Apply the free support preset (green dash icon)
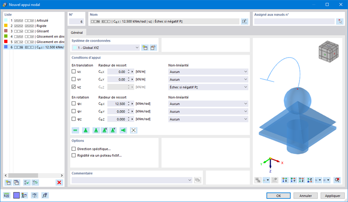This screenshot has width=348, height=202. 75,130
